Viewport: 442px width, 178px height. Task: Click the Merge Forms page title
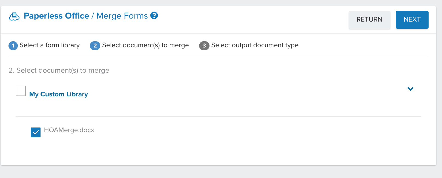tap(122, 16)
